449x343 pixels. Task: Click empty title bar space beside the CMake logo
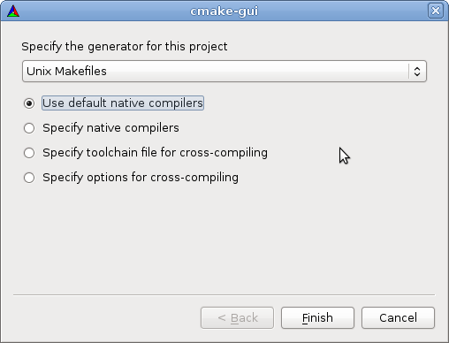(103, 11)
